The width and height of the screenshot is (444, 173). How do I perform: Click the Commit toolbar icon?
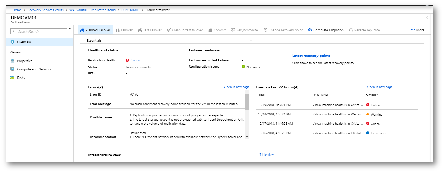210,30
